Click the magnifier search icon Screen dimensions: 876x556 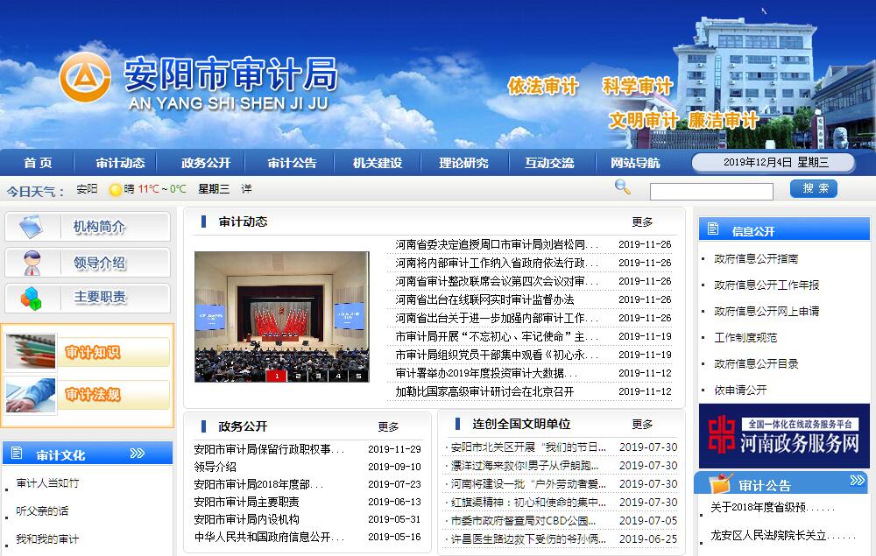(623, 187)
